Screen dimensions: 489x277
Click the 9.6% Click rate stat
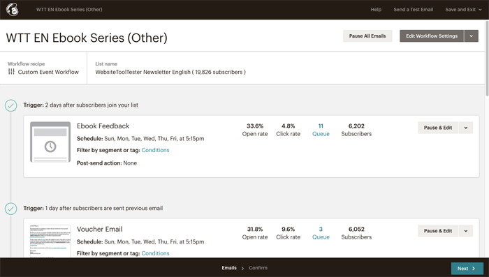click(x=288, y=233)
